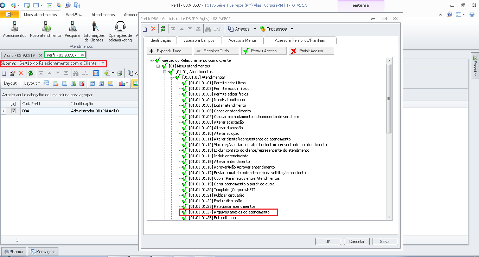
Task: Toggle check for 01.01.01.14 Incluir entendimento
Action: tap(184, 156)
